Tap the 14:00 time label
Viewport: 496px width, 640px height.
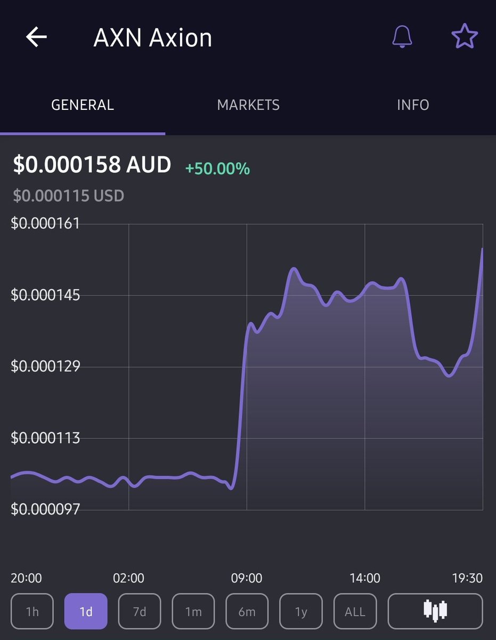365,578
